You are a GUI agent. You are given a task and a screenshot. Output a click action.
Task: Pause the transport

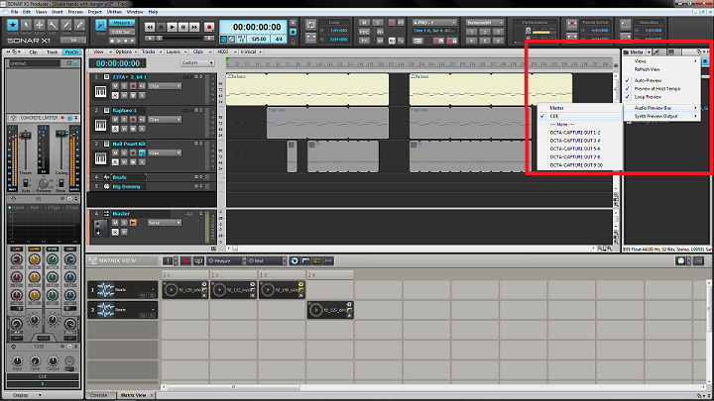click(x=183, y=28)
